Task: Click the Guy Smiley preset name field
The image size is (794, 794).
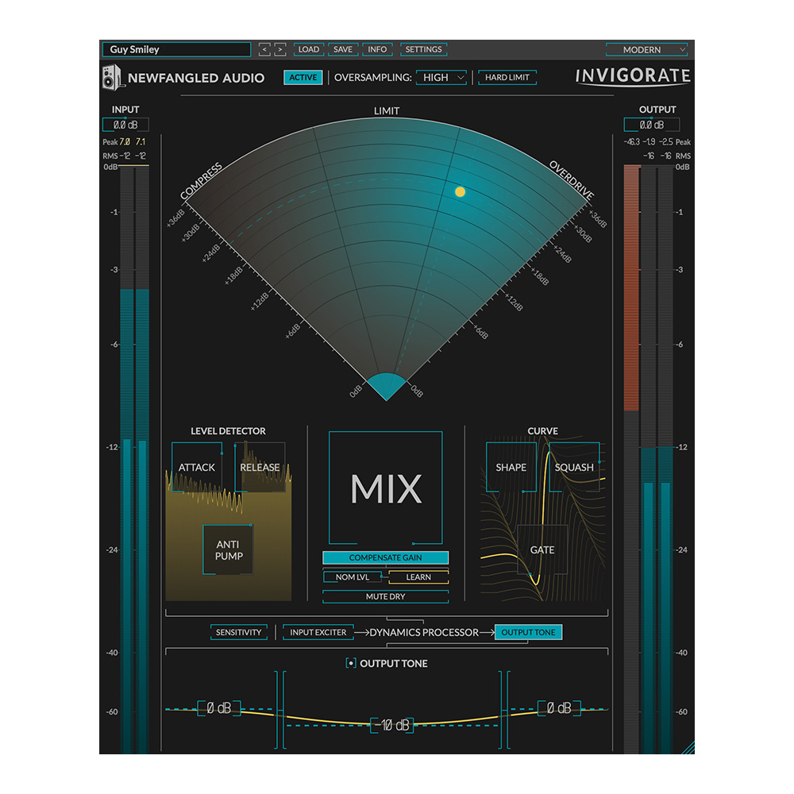Action: [x=176, y=49]
